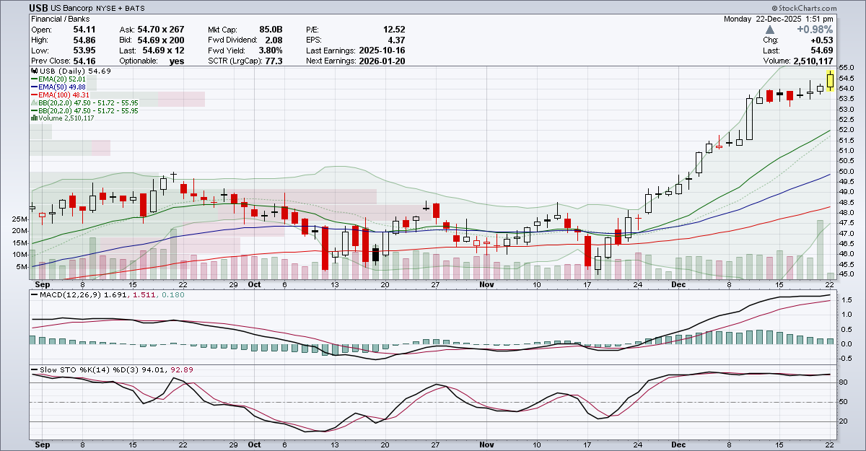Viewport: 866px width, 451px height.
Task: Click the volume bars icon in legend
Action: 33,118
